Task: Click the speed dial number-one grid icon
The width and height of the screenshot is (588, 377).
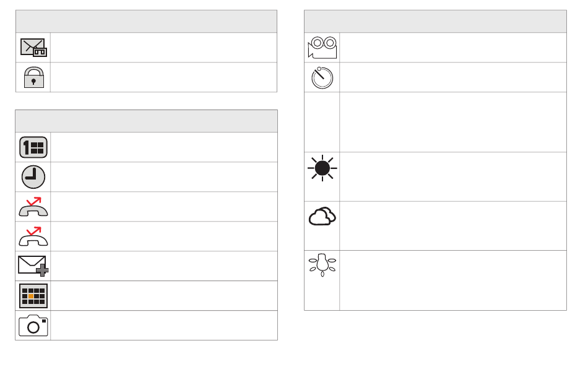Action: click(33, 147)
